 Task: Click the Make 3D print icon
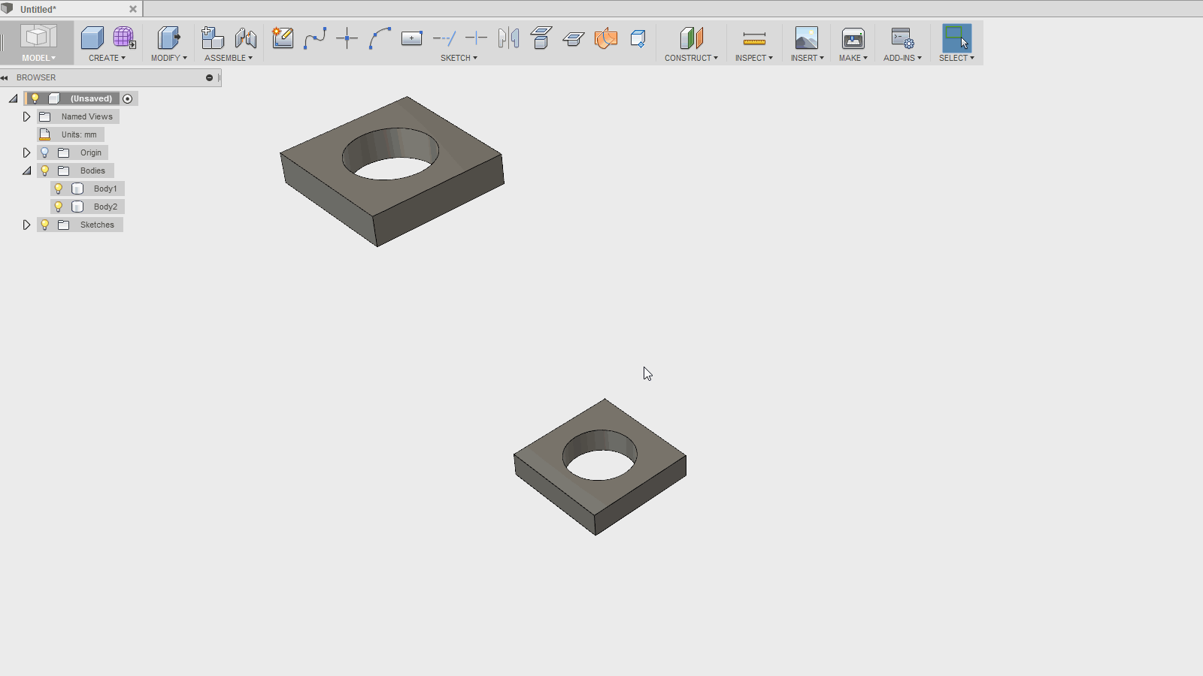(x=853, y=38)
